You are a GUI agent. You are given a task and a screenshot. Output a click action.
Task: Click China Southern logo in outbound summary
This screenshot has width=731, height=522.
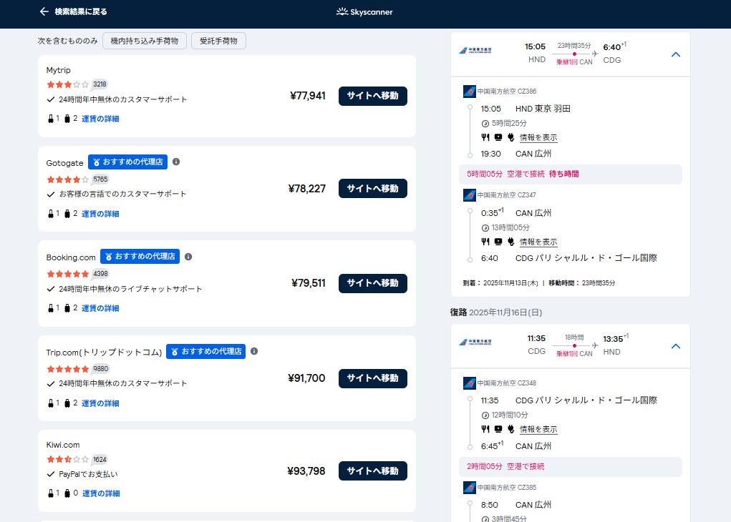tap(475, 50)
